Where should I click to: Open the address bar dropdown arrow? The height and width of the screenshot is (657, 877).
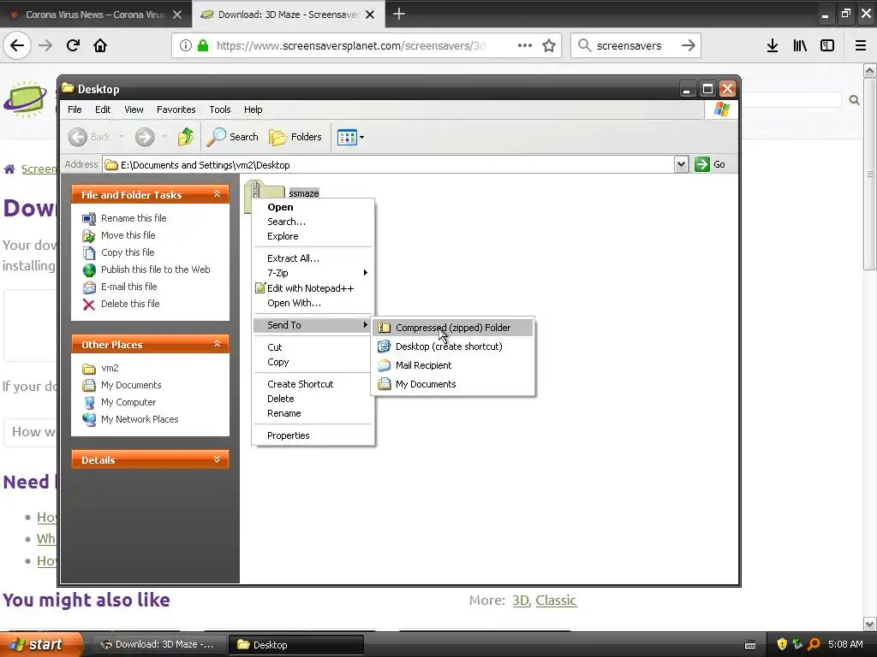pos(681,164)
